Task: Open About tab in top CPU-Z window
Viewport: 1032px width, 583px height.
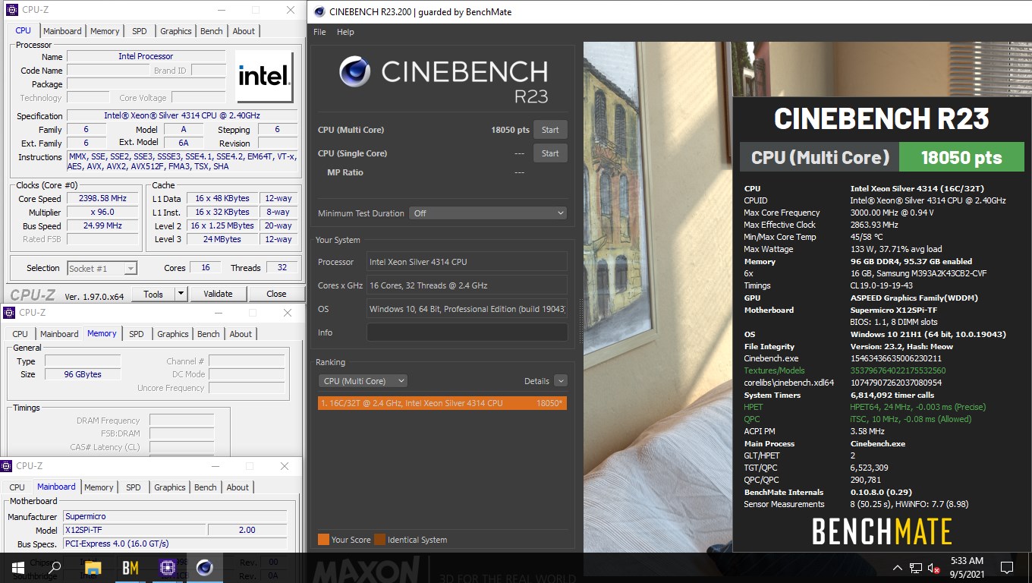Action: (x=244, y=31)
